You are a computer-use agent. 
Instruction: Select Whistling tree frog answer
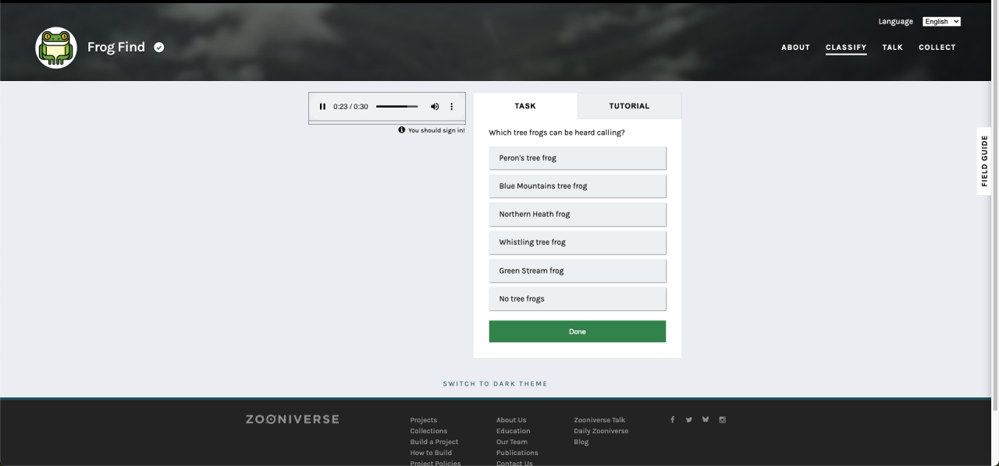[x=578, y=242]
